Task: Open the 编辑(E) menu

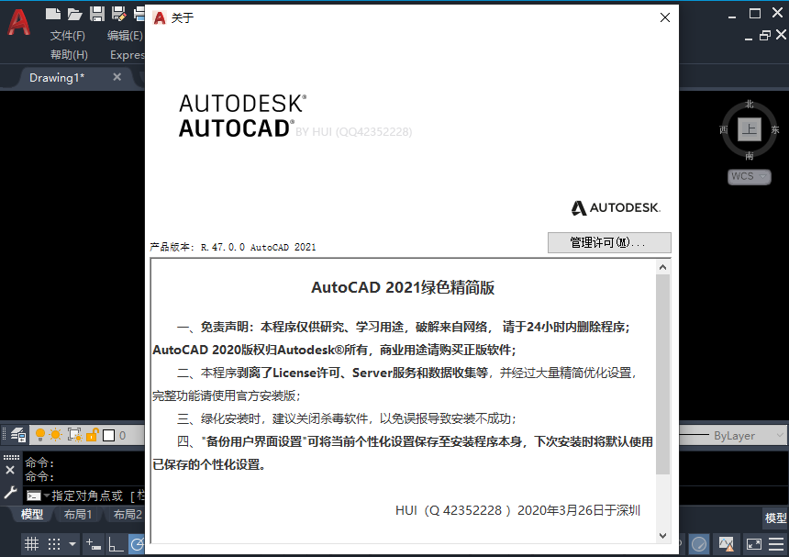Action: pos(125,36)
